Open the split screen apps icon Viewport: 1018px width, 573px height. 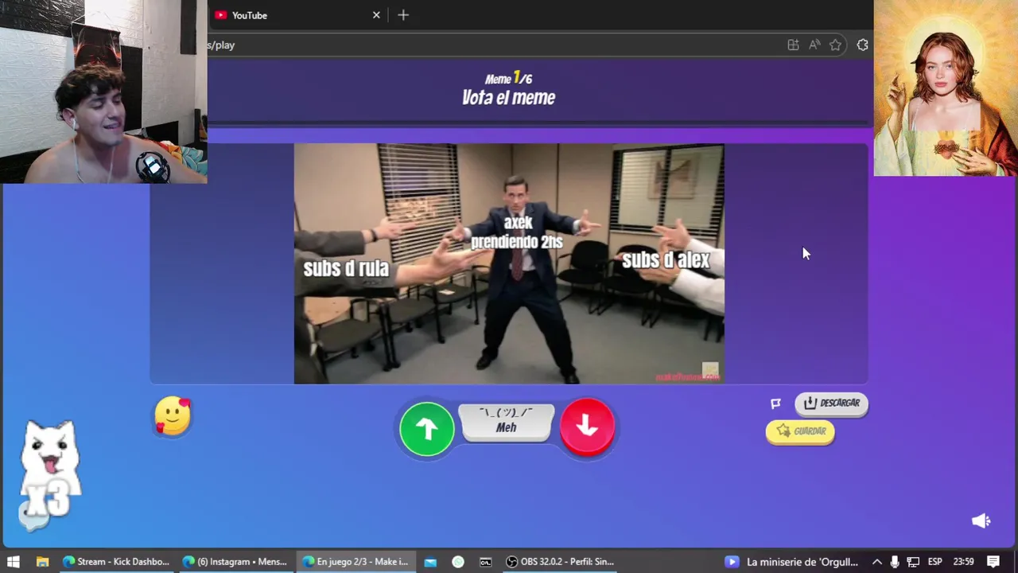coord(793,45)
